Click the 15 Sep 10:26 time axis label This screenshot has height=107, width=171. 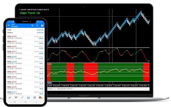pyautogui.click(x=143, y=86)
